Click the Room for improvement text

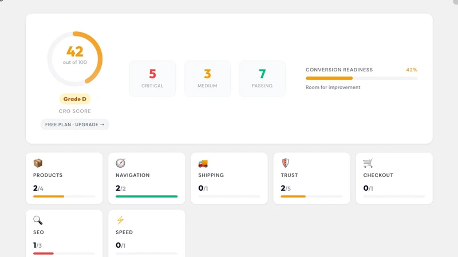(333, 87)
